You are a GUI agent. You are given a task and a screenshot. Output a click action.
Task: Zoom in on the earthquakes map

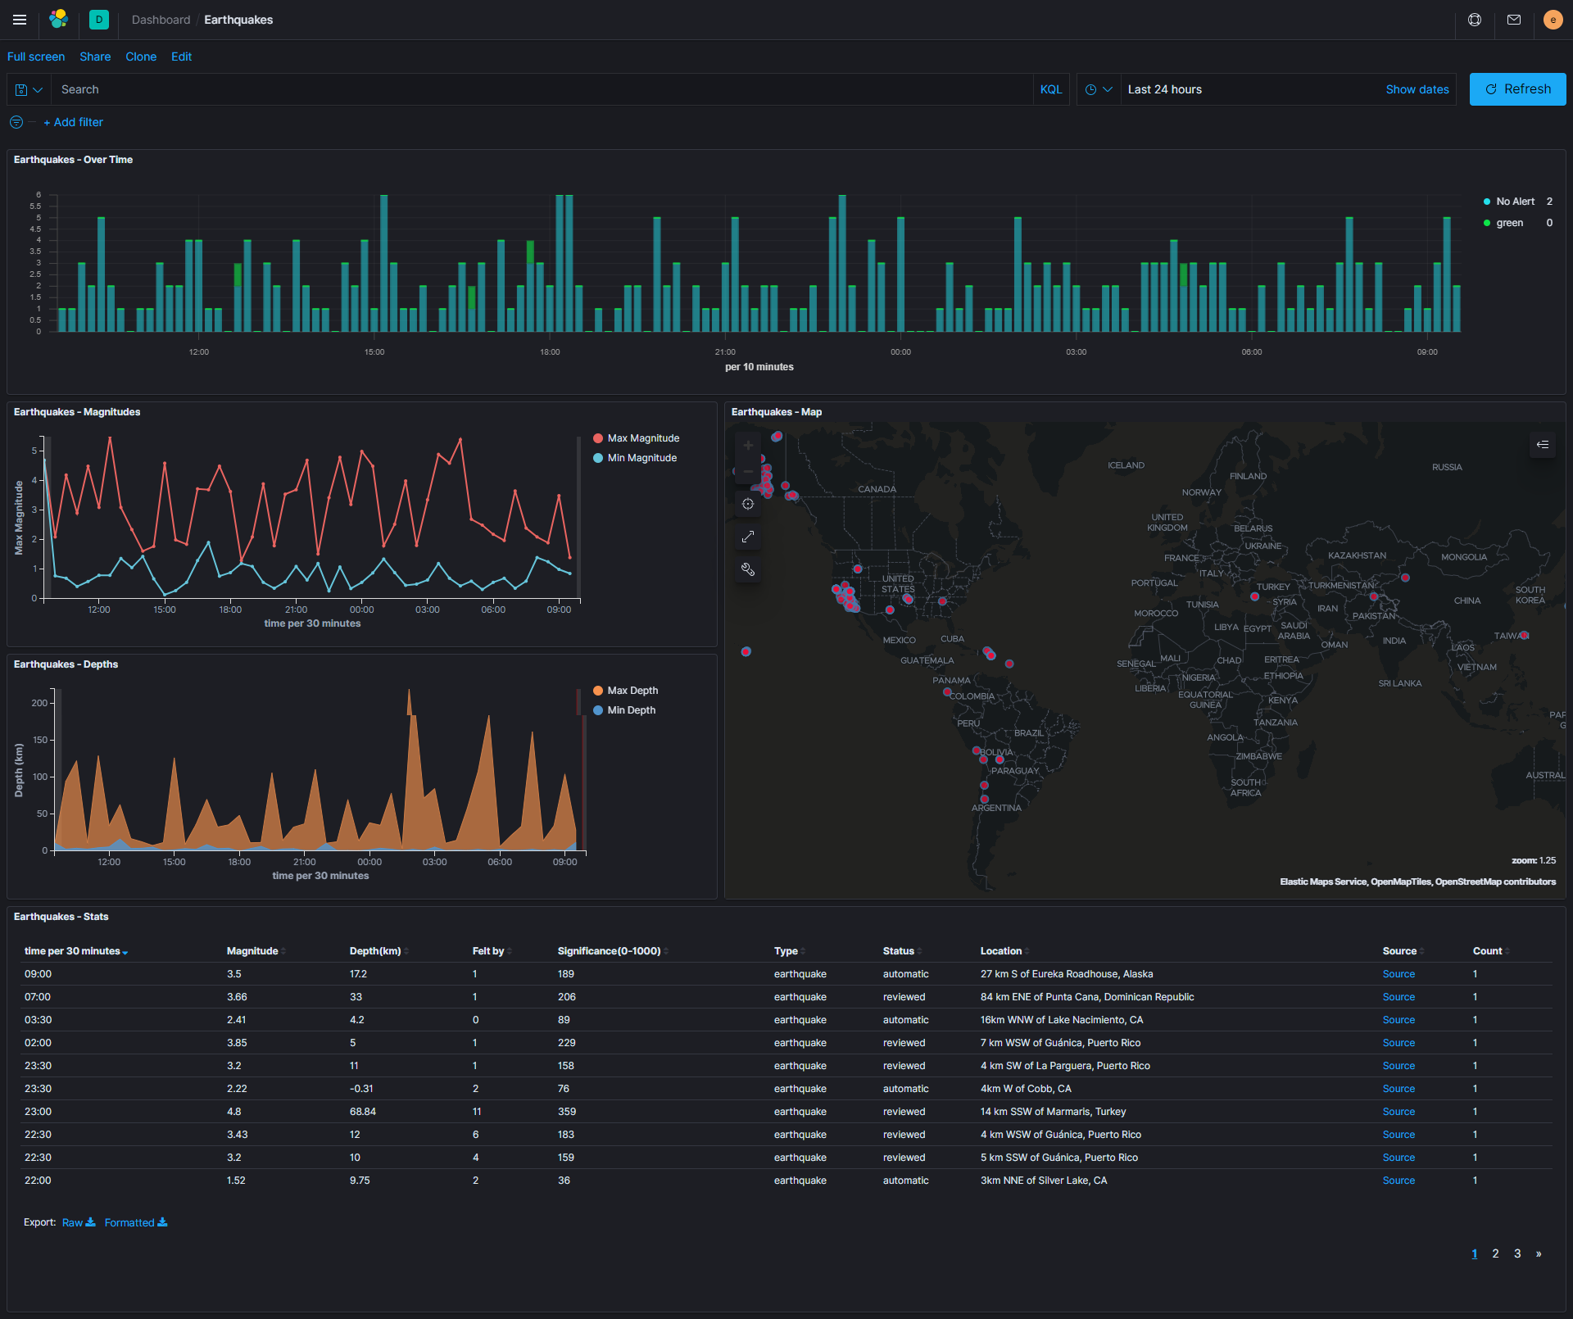tap(748, 445)
